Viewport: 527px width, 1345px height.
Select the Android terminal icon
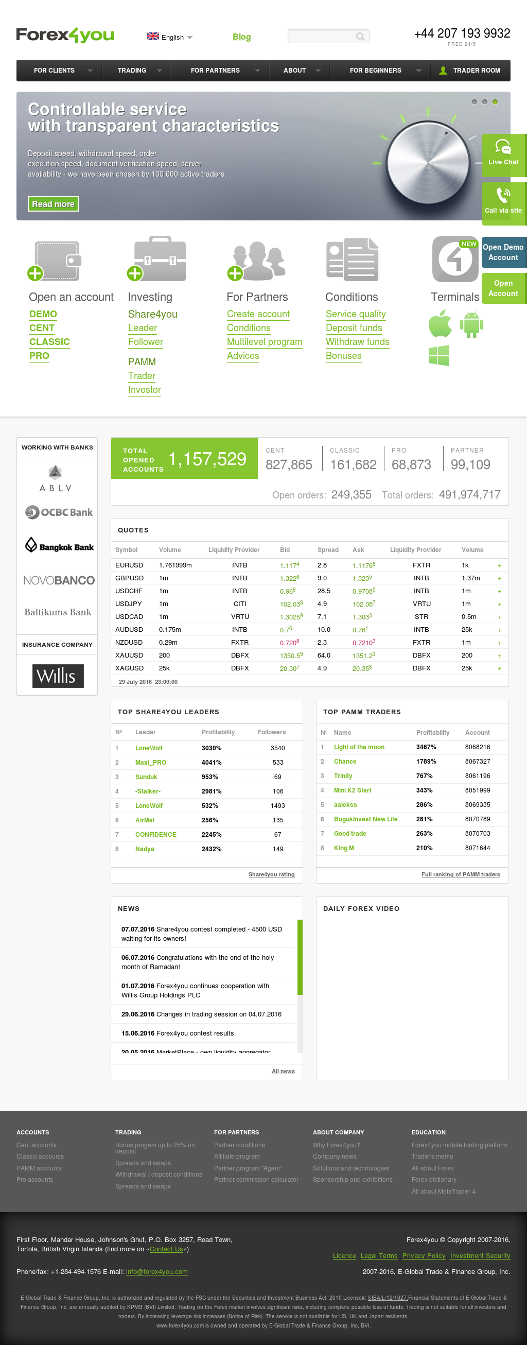pyautogui.click(x=471, y=324)
